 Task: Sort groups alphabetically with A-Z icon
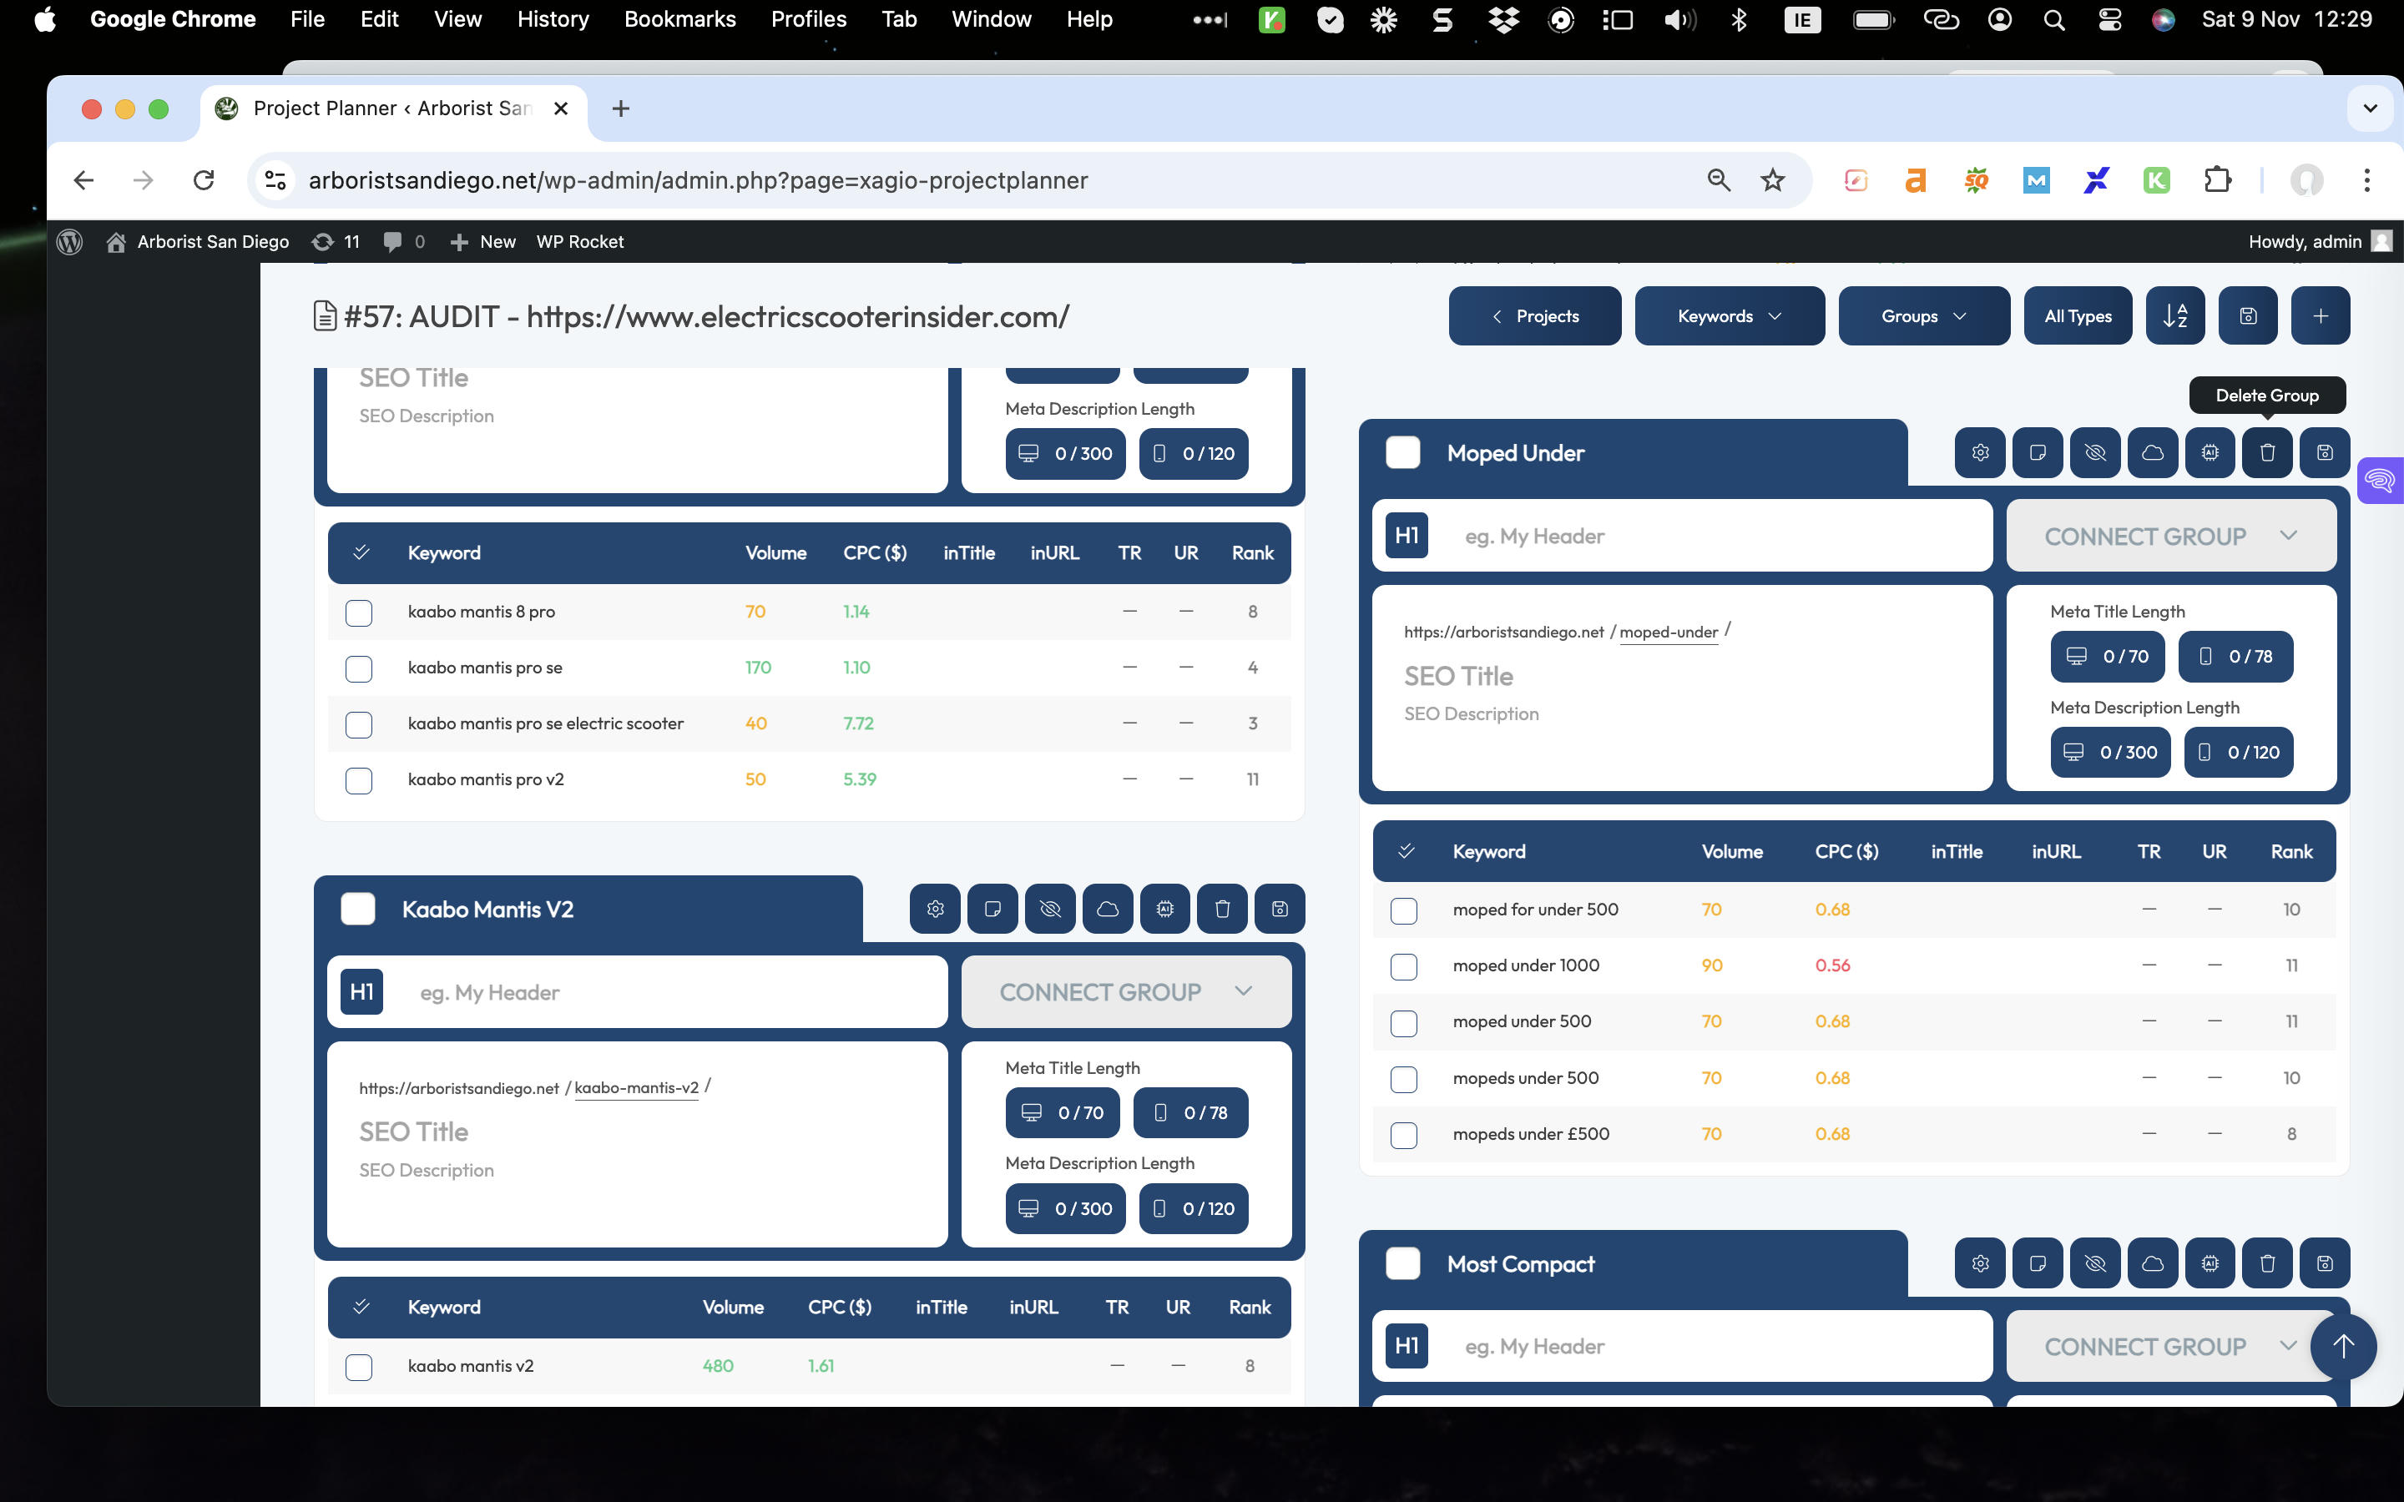[x=2174, y=316]
